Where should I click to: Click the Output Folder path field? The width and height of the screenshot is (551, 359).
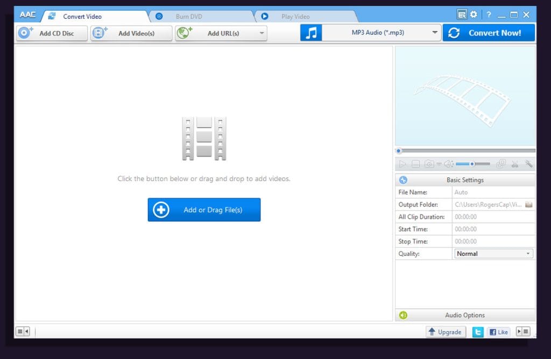[x=489, y=205]
